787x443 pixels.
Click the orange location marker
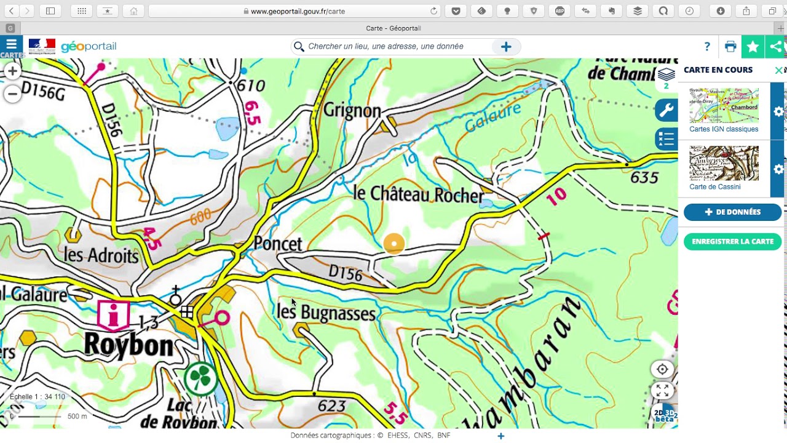point(394,244)
